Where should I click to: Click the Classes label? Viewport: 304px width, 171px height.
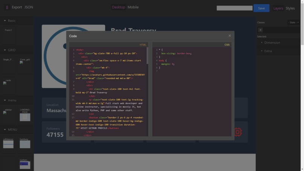[261, 23]
